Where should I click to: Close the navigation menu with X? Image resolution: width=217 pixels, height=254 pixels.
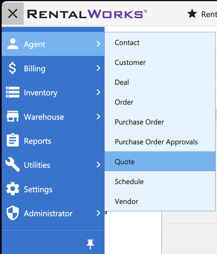tap(13, 14)
